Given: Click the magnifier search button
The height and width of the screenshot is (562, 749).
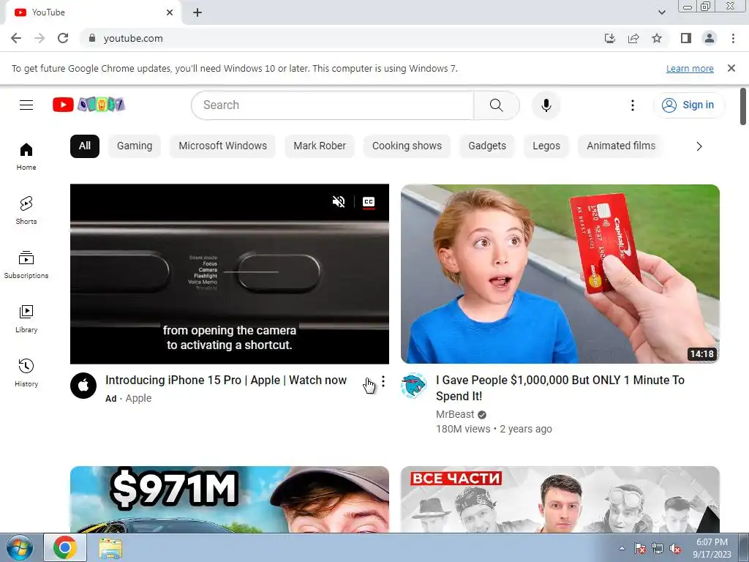Looking at the screenshot, I should pyautogui.click(x=497, y=105).
